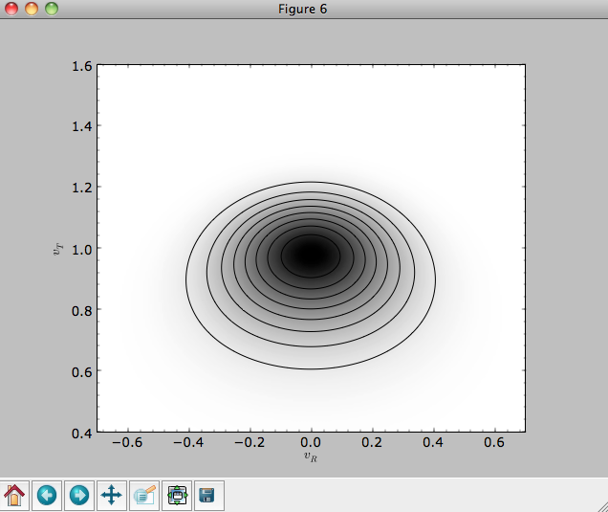The width and height of the screenshot is (608, 512).
Task: Click the vR x-axis label
Action: coord(310,456)
